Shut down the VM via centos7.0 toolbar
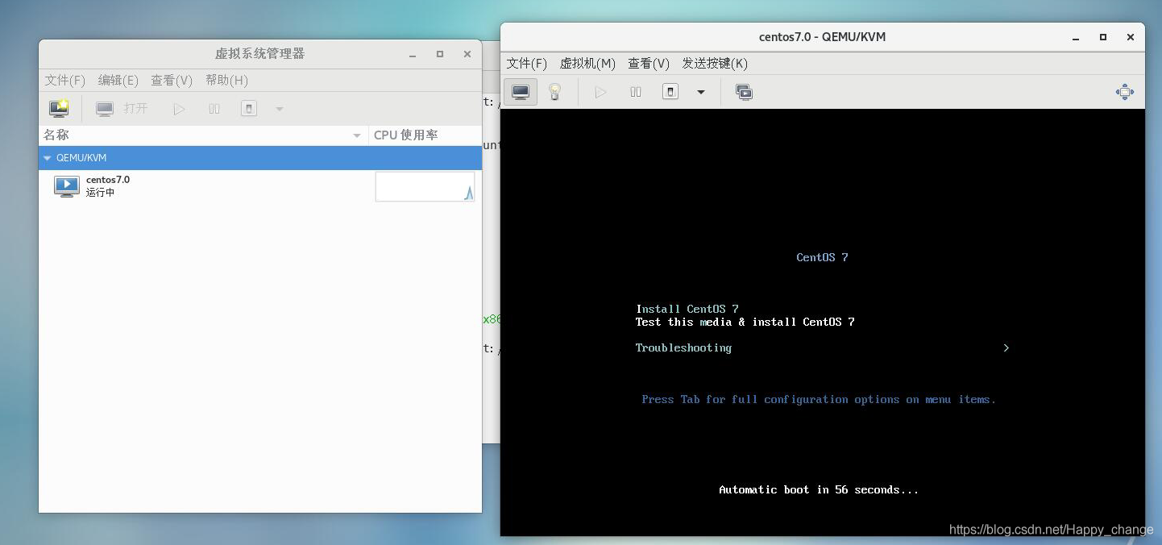The image size is (1162, 545). [670, 92]
